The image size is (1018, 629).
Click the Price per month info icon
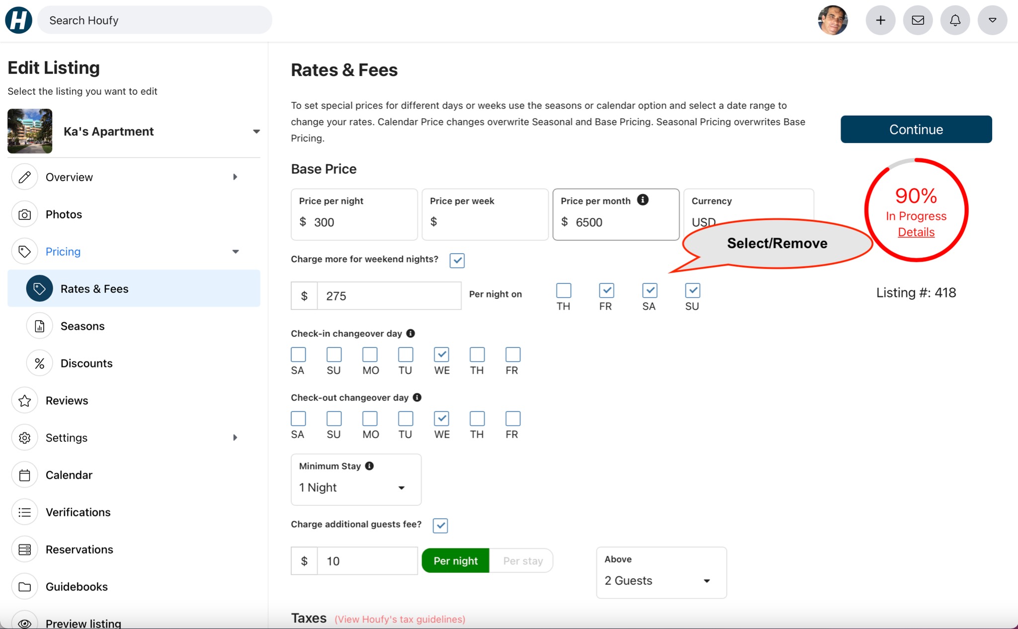tap(642, 200)
